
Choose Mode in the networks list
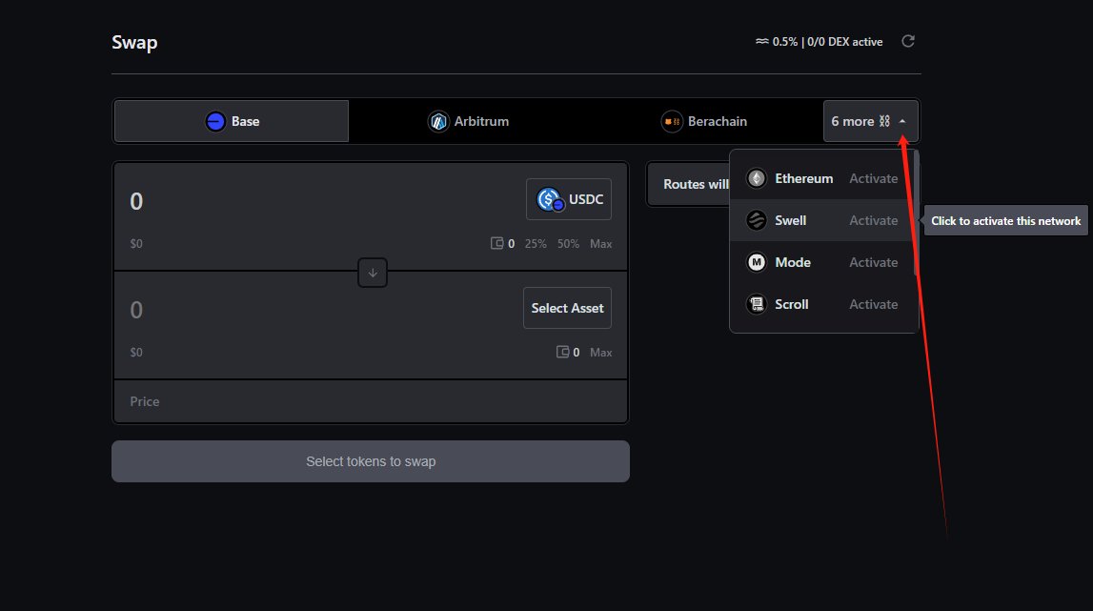821,262
